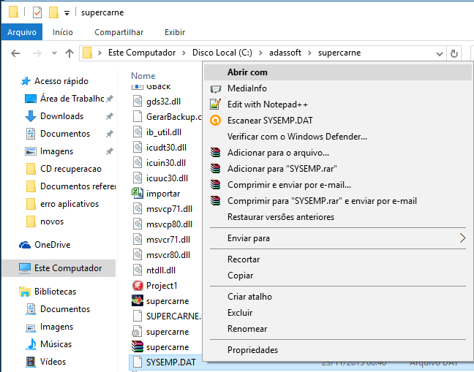Click the Excel icon of importar file
The width and height of the screenshot is (474, 372).
point(138,193)
